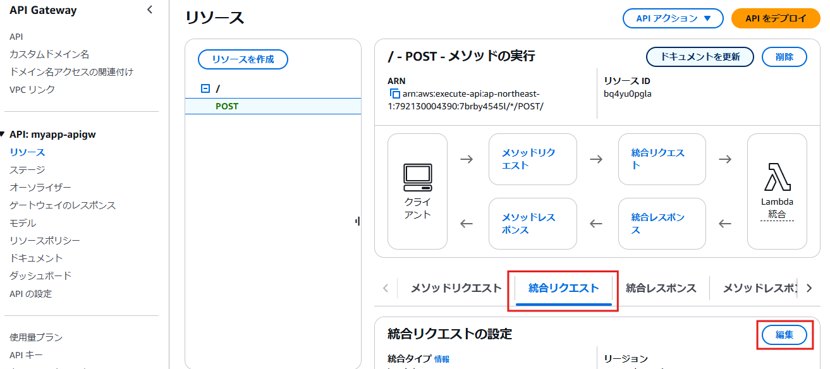Open モデル in the sidebar

(23, 223)
